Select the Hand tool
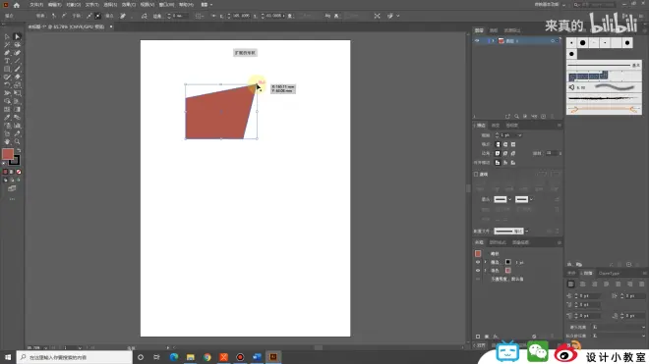 coord(7,141)
